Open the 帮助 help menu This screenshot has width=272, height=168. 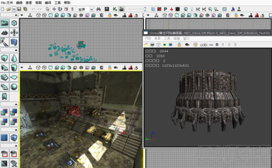click(x=67, y=3)
